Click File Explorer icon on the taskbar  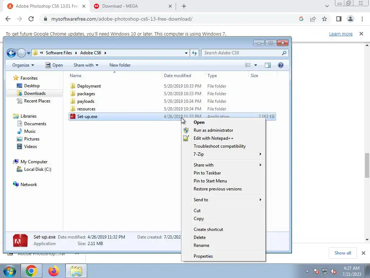click(x=76, y=271)
